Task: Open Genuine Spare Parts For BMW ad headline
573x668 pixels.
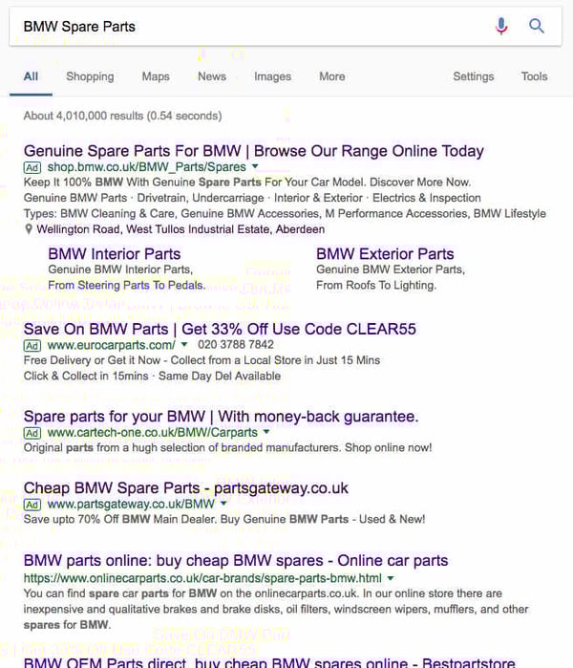Action: (x=254, y=151)
